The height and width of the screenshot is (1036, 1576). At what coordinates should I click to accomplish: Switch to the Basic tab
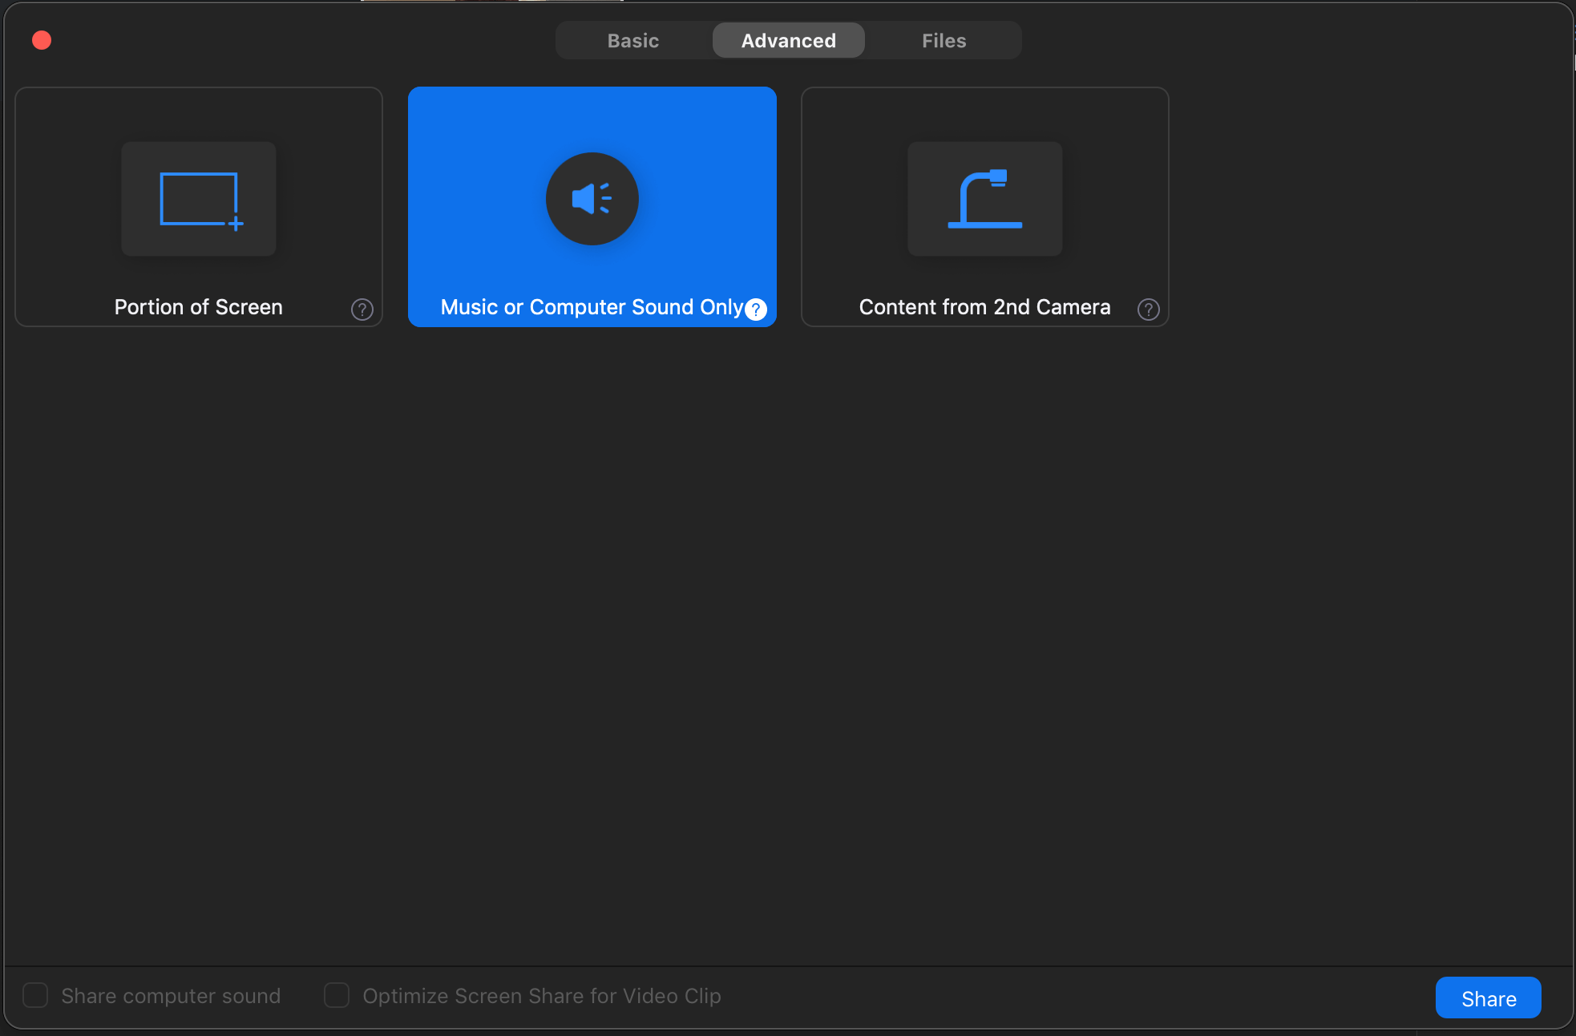(632, 40)
